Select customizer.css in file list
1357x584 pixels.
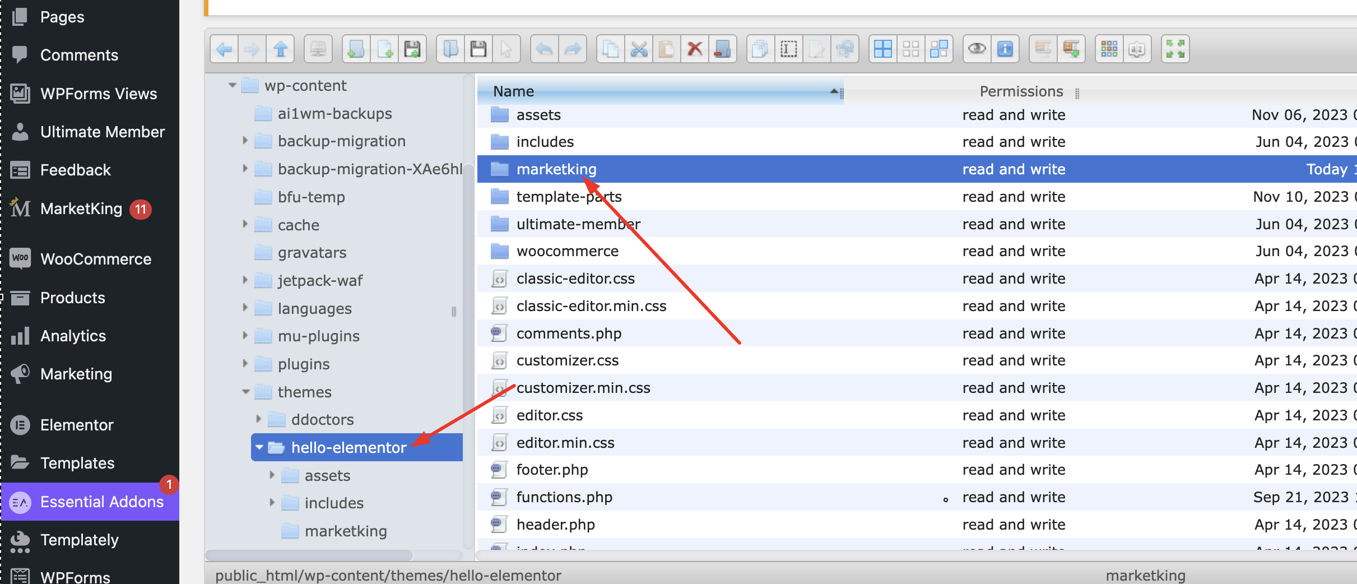(917, 360)
